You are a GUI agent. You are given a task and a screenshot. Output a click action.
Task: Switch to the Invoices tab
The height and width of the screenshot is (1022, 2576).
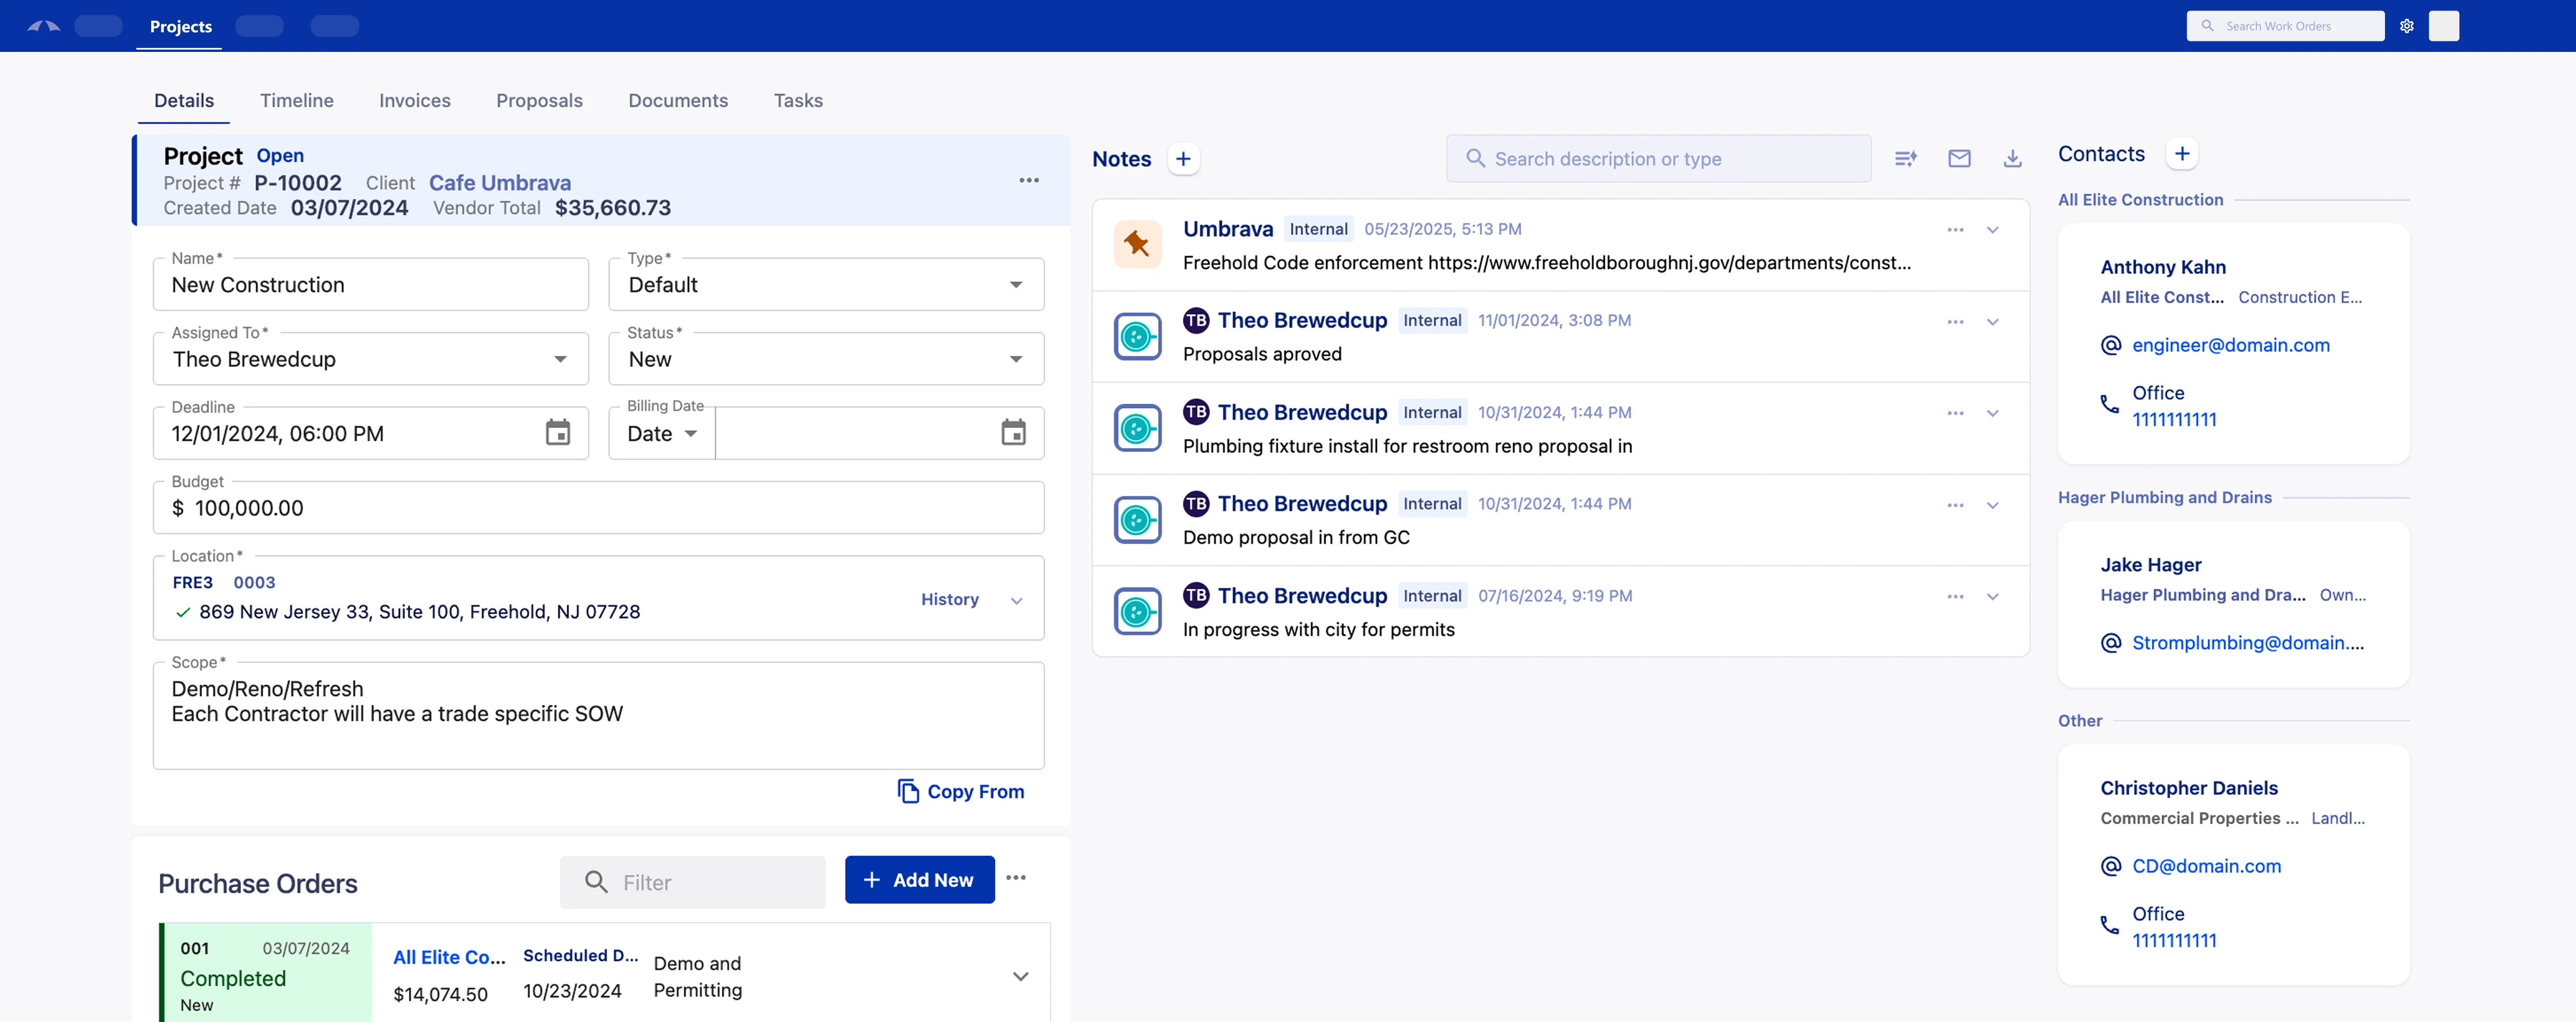click(415, 101)
